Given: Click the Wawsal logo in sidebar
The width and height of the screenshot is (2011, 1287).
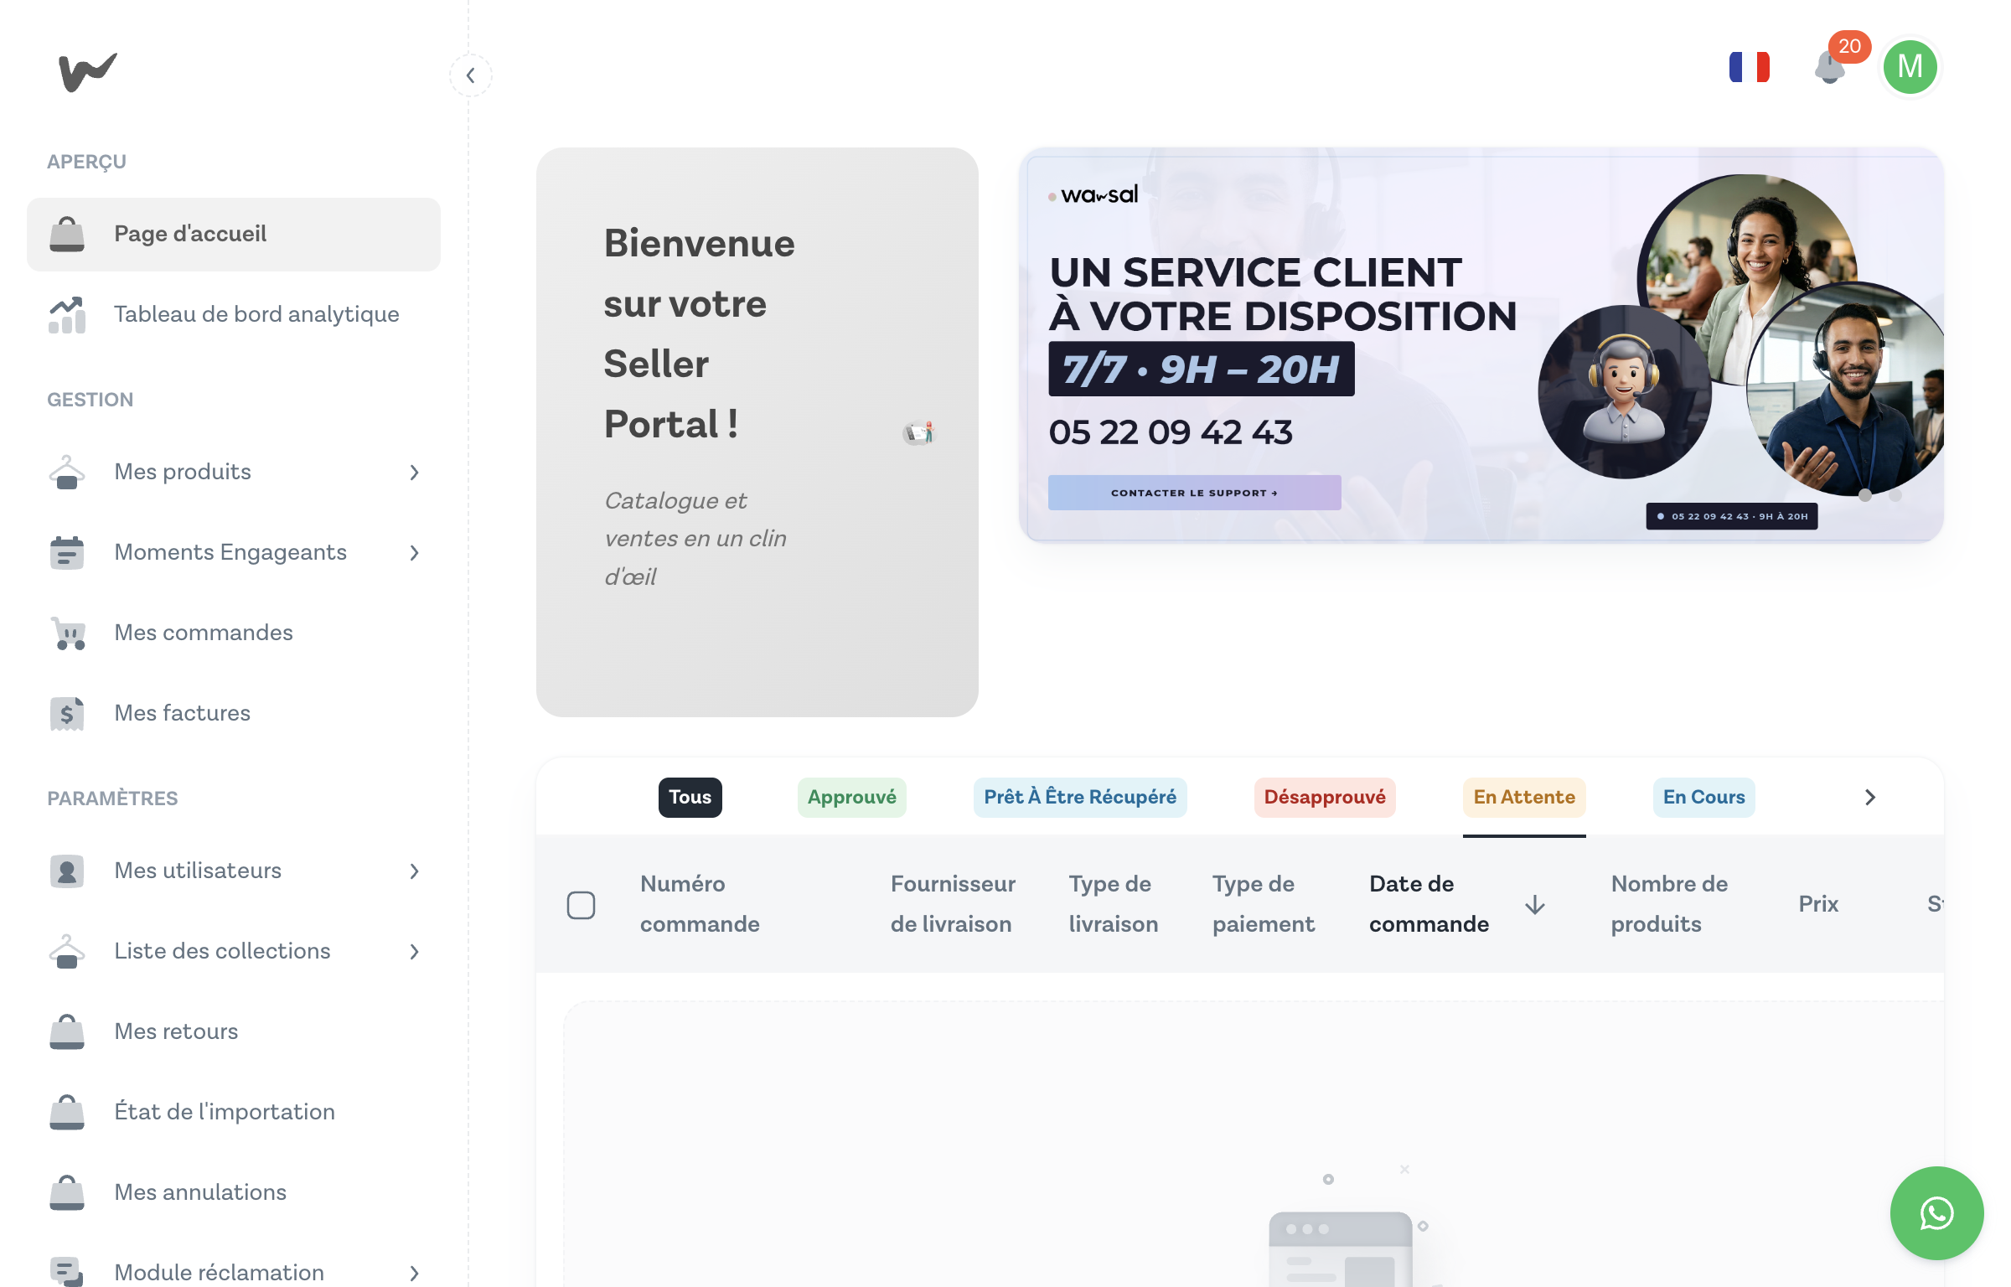Looking at the screenshot, I should pyautogui.click(x=87, y=72).
